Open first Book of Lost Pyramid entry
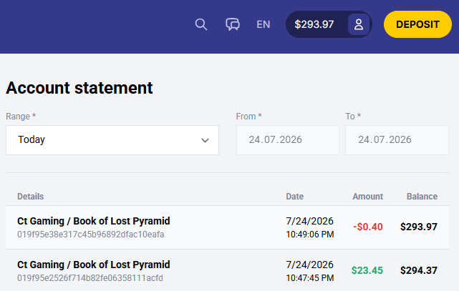Image resolution: width=459 pixels, height=291 pixels. pos(93,221)
